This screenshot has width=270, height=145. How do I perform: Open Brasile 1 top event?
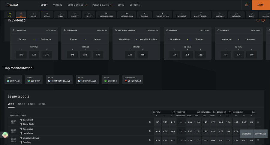click(110, 80)
